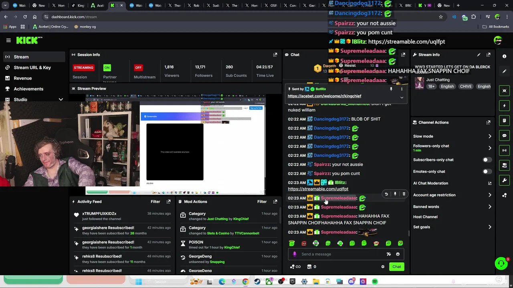Delete the hovered Supremeleadaaa message

coord(404,194)
